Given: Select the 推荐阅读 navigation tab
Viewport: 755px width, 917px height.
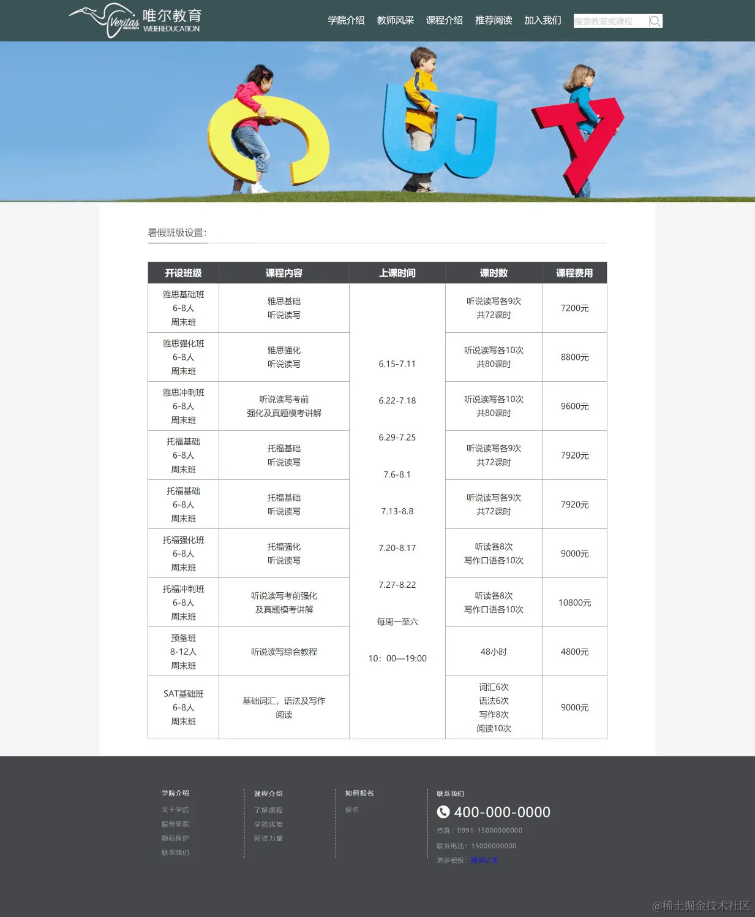Looking at the screenshot, I should coord(494,20).
